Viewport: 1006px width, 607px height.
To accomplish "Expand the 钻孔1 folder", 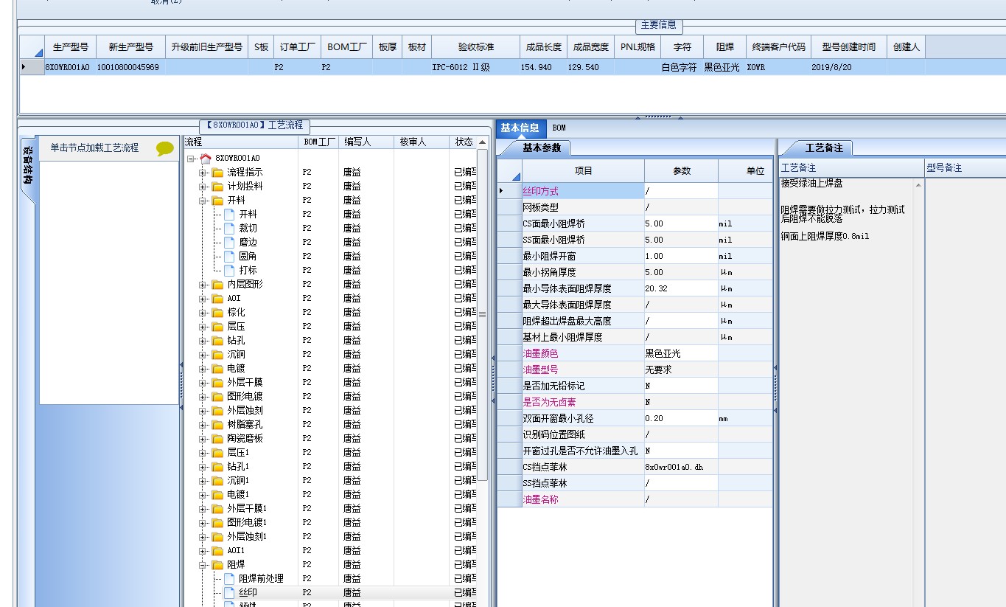I will (x=202, y=467).
